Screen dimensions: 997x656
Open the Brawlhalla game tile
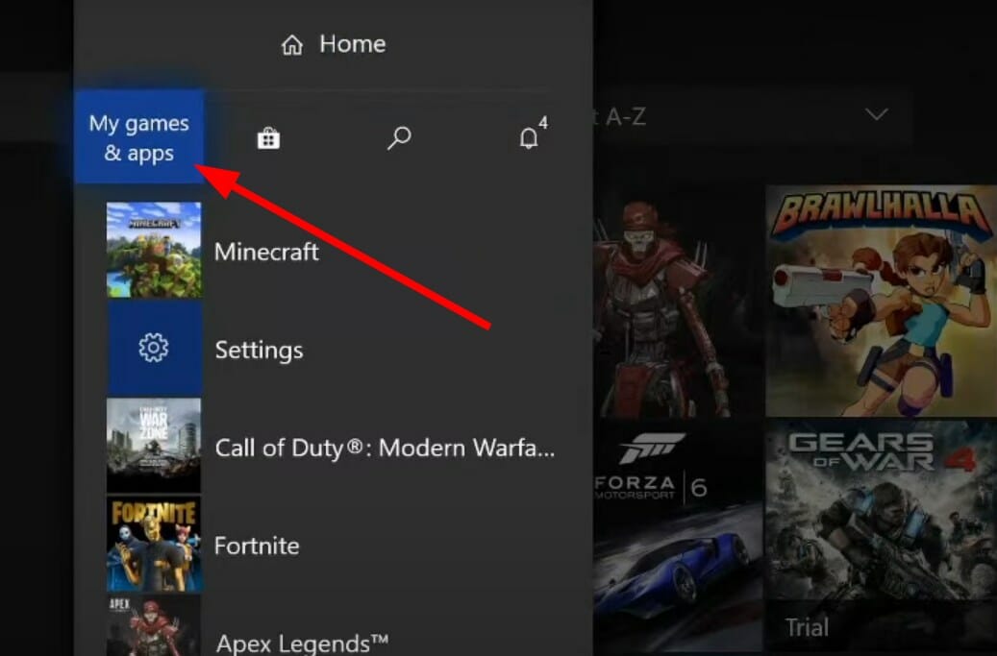coord(882,301)
